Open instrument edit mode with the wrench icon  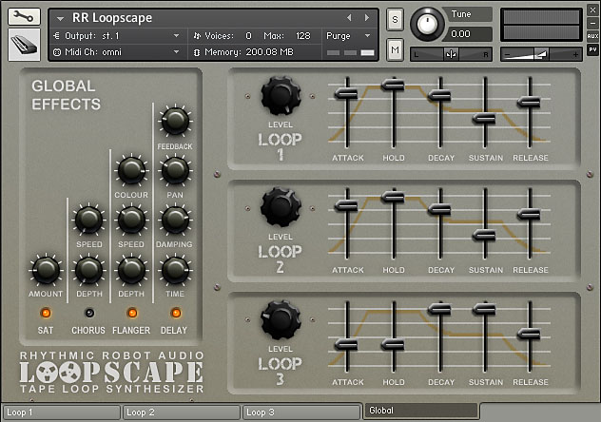24,16
